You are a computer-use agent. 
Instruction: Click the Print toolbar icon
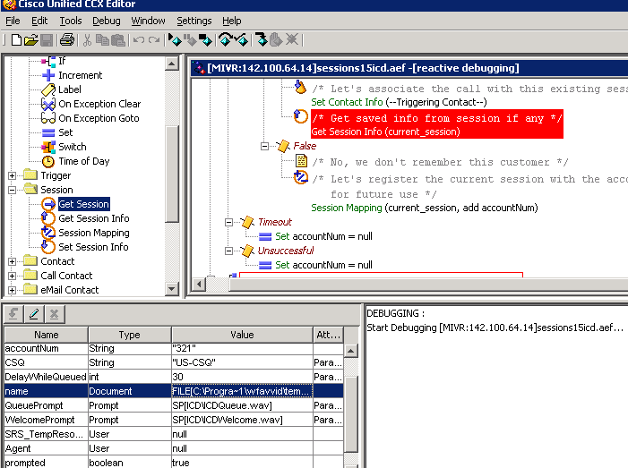click(x=67, y=40)
